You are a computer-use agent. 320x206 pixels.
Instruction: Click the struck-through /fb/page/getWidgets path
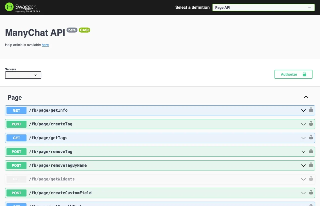52,179
